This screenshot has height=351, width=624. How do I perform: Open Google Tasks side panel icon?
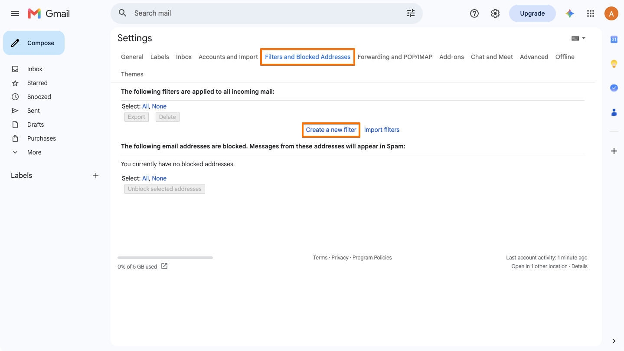click(x=614, y=88)
